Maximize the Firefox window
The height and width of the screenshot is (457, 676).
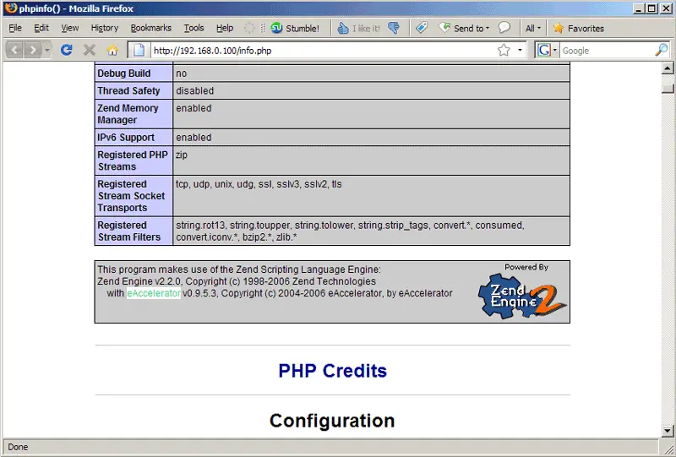(x=651, y=8)
